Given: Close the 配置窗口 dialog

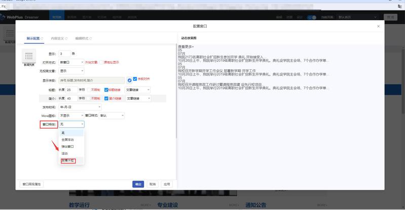Looking at the screenshot, I should 379,26.
